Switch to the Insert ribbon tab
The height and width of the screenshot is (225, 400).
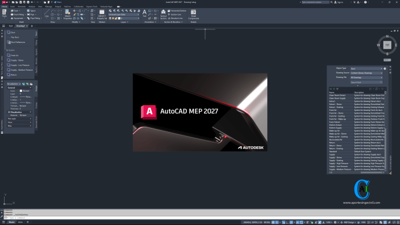point(12,6)
